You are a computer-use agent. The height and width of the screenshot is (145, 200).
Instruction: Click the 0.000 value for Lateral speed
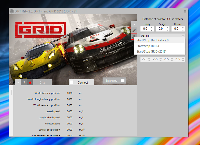point(69,111)
